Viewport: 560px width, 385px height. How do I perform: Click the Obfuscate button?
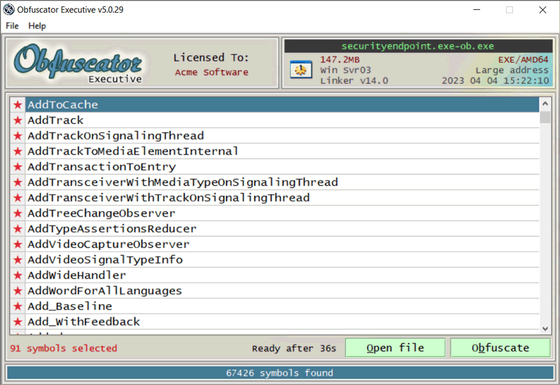tap(500, 347)
